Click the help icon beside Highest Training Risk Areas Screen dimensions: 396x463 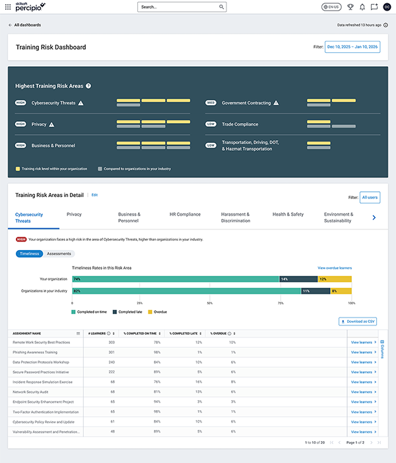coord(88,86)
